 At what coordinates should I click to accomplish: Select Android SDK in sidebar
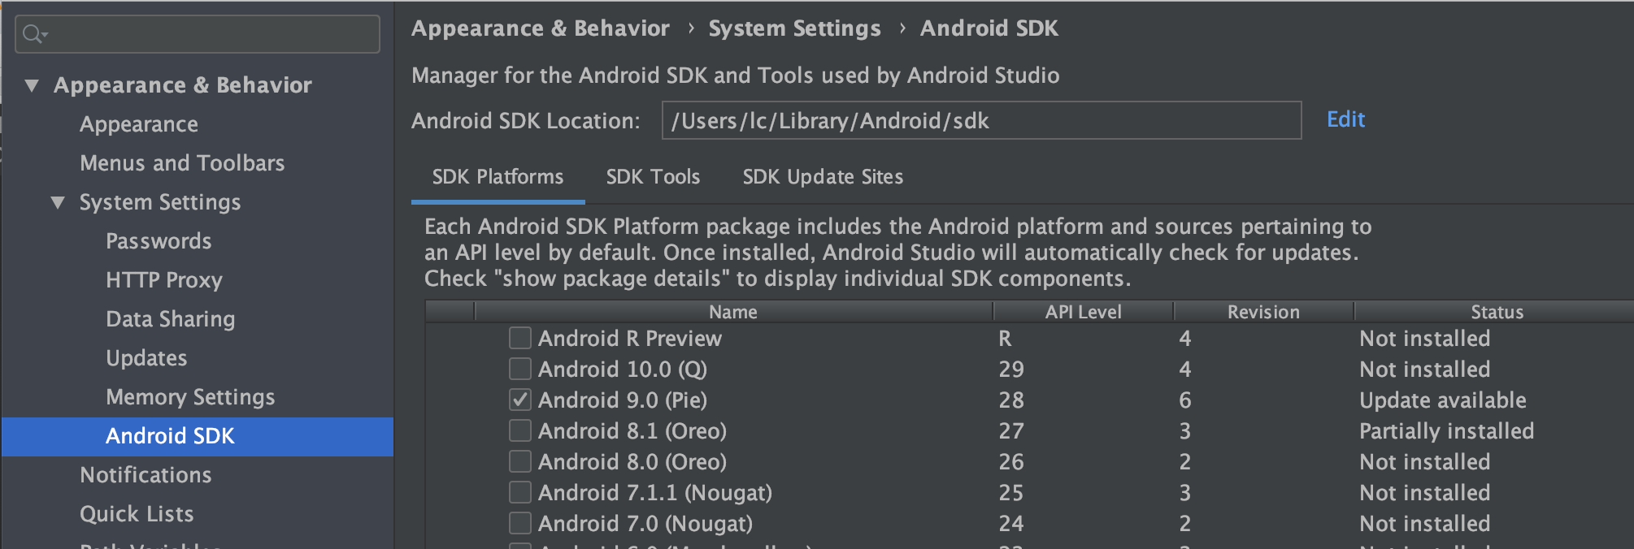pyautogui.click(x=198, y=436)
